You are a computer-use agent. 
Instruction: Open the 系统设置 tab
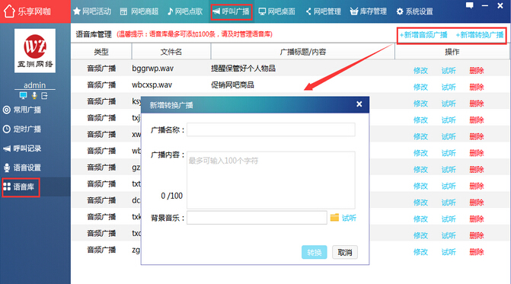414,11
